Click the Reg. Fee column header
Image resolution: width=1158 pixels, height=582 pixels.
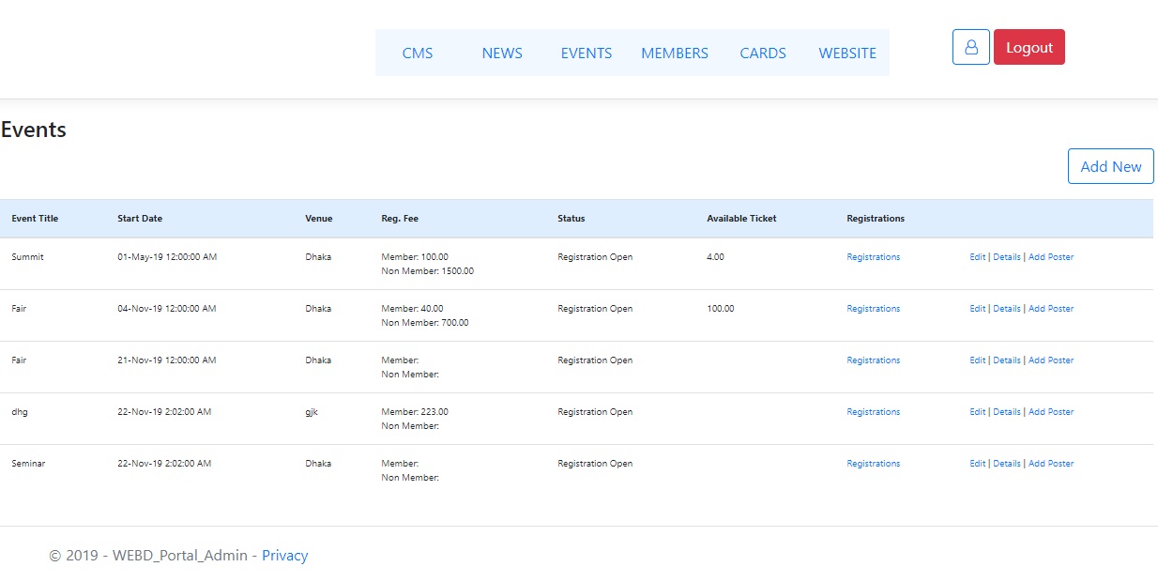400,219
